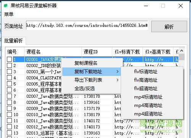Check the checkbox for row 1
The image size is (191, 138).
[9, 59]
